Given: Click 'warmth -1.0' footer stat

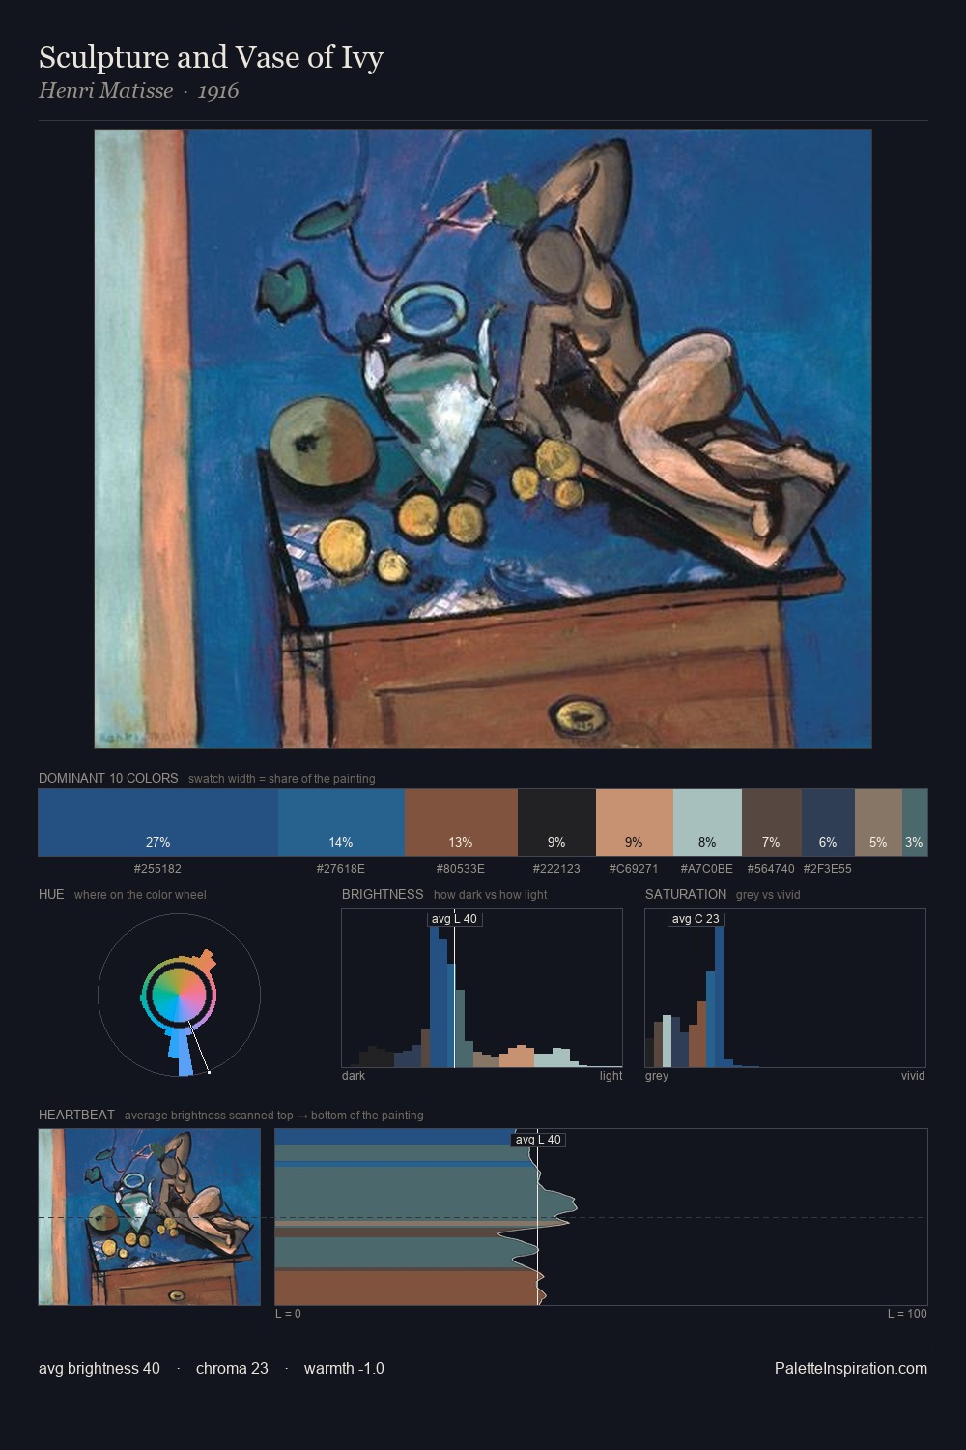Looking at the screenshot, I should (x=344, y=1369).
